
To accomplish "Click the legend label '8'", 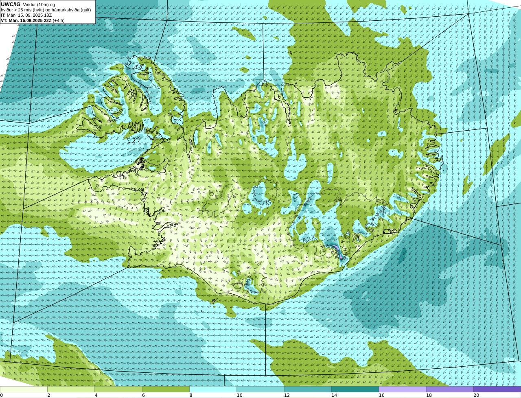I will pyautogui.click(x=190, y=395).
